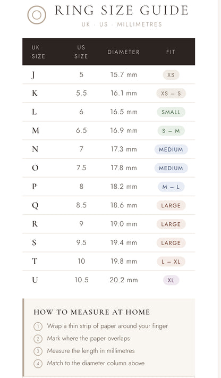221x378 pixels.
Task: Select the 17.8 mm diameter cell
Action: [124, 168]
